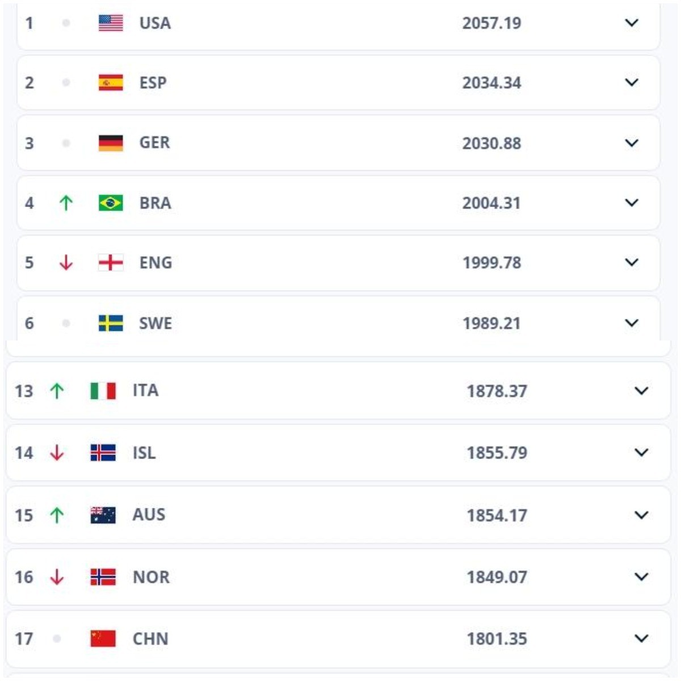Click the England flag icon
Screen dimensions: 681x681
coord(111,263)
